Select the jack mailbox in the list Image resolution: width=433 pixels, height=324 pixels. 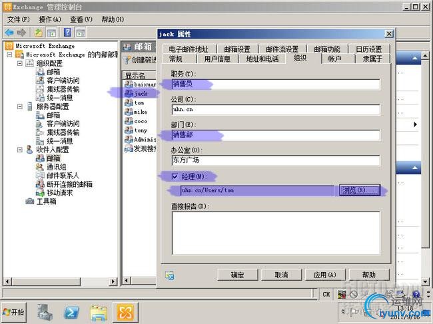141,94
